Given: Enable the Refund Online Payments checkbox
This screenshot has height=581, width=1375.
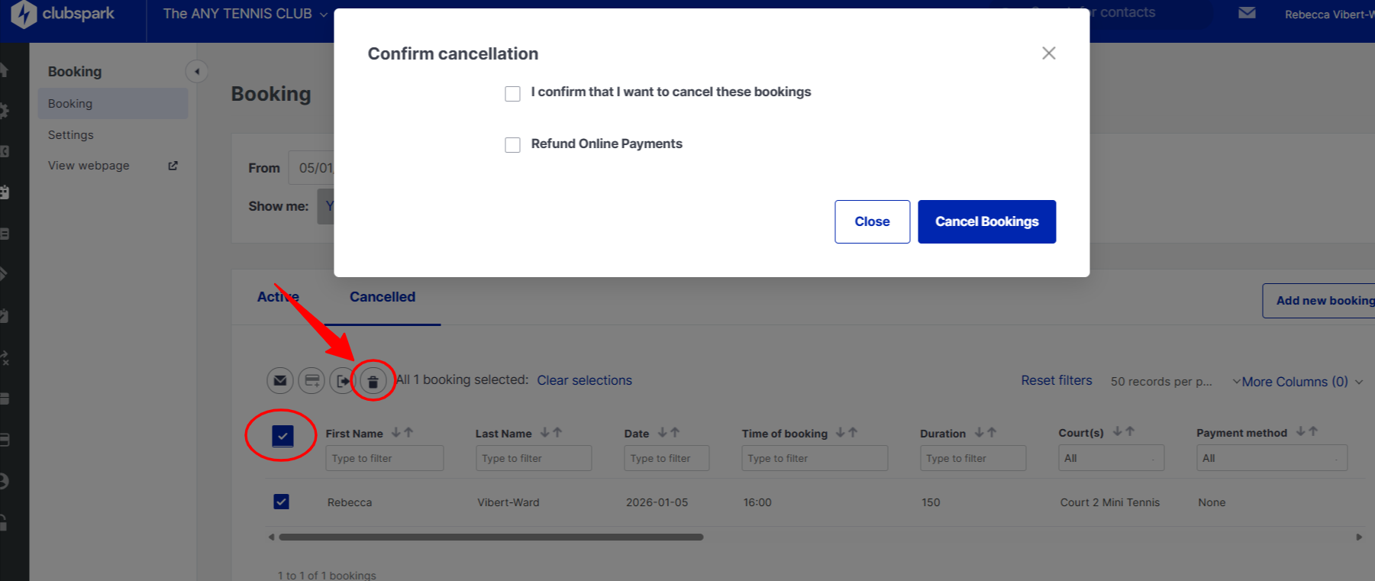Looking at the screenshot, I should point(512,145).
